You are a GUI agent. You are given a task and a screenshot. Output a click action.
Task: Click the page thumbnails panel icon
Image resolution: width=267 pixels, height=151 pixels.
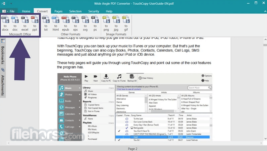3,41
